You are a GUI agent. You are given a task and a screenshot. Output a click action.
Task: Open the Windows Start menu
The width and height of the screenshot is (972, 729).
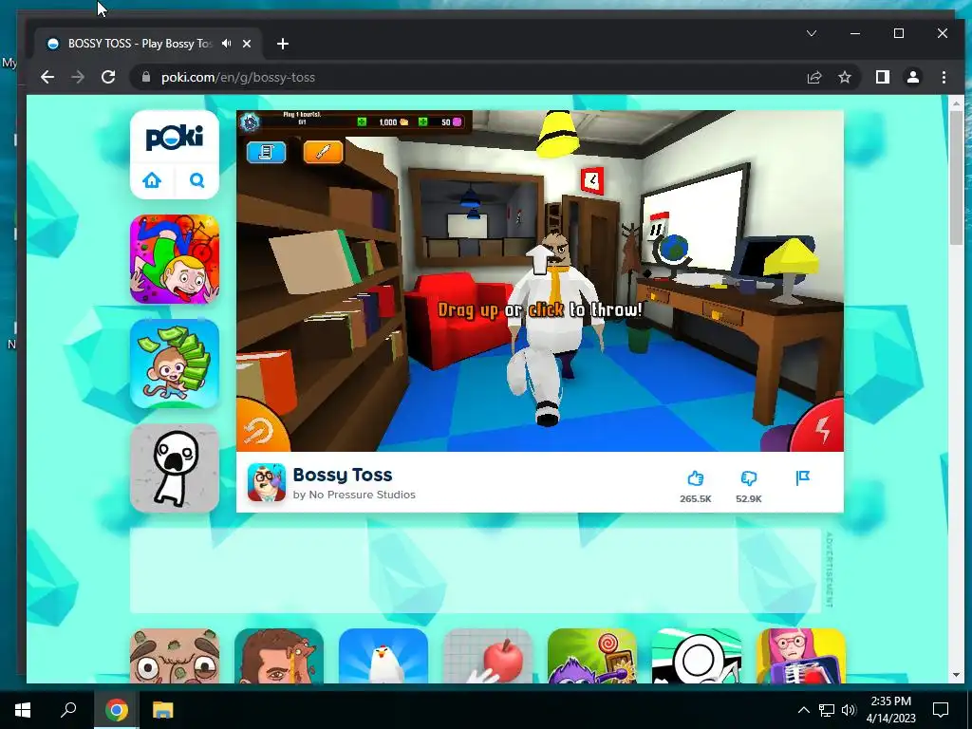click(x=23, y=710)
